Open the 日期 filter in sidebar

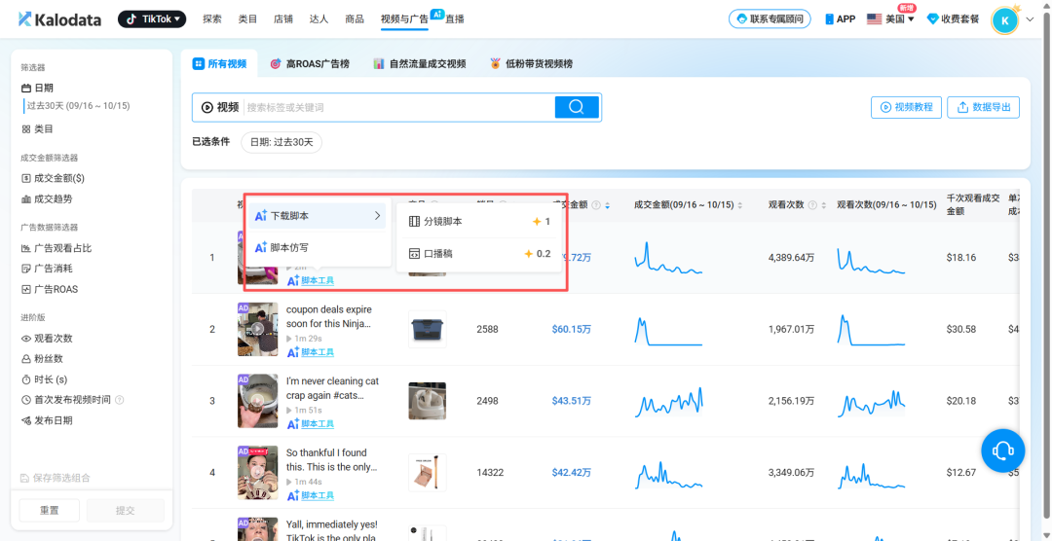pos(38,88)
